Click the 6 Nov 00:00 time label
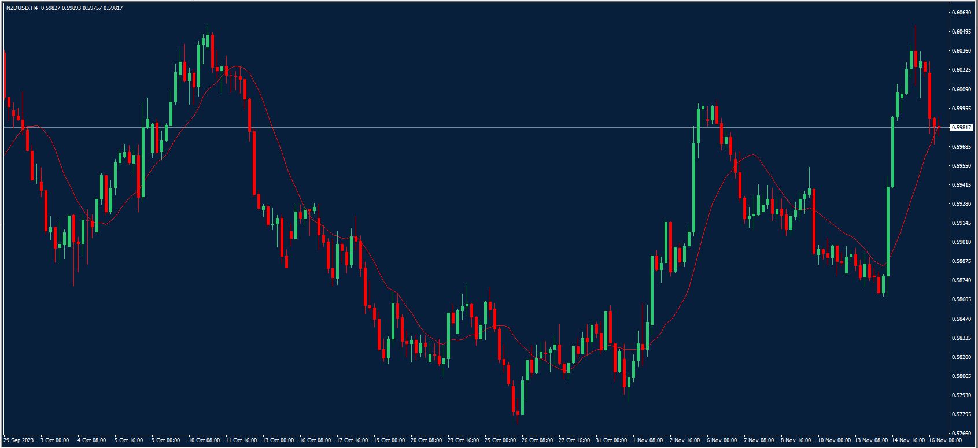This screenshot has height=448, width=978. click(722, 440)
